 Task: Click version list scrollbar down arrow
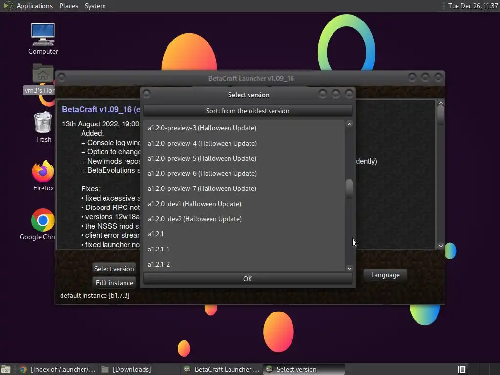point(349,268)
